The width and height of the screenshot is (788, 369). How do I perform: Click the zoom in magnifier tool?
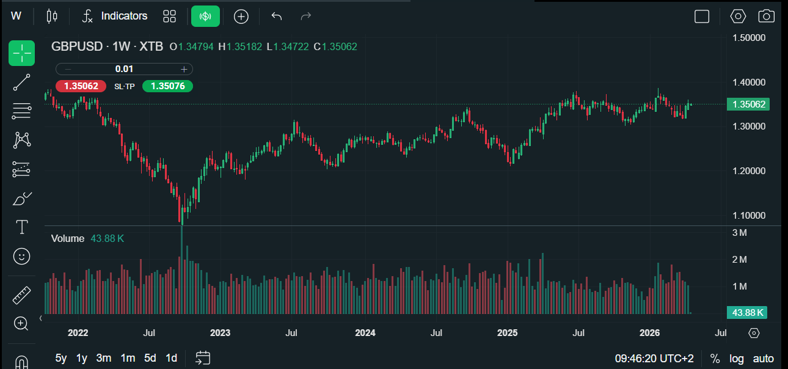tap(21, 324)
